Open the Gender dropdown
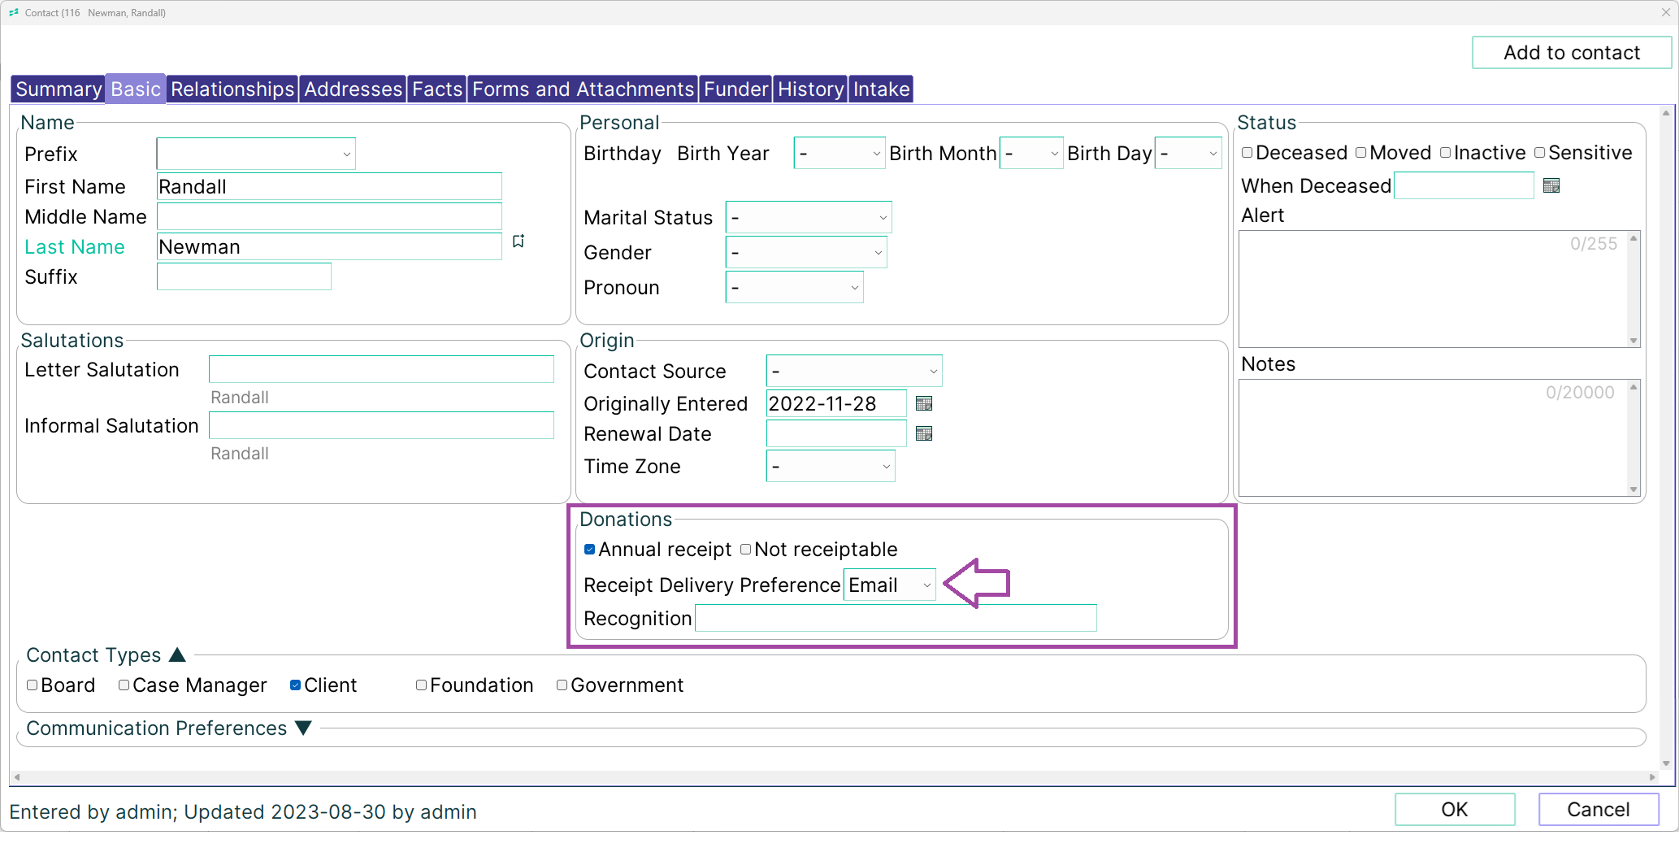Screen dimensions: 1679x861 click(806, 252)
